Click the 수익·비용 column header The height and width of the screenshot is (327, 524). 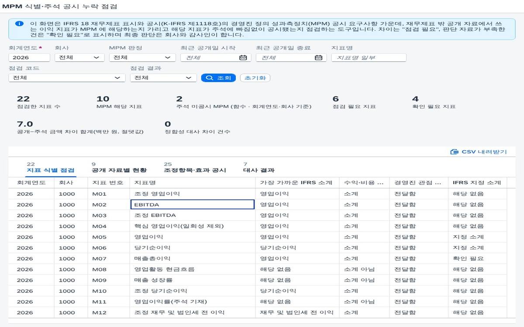tap(365, 183)
